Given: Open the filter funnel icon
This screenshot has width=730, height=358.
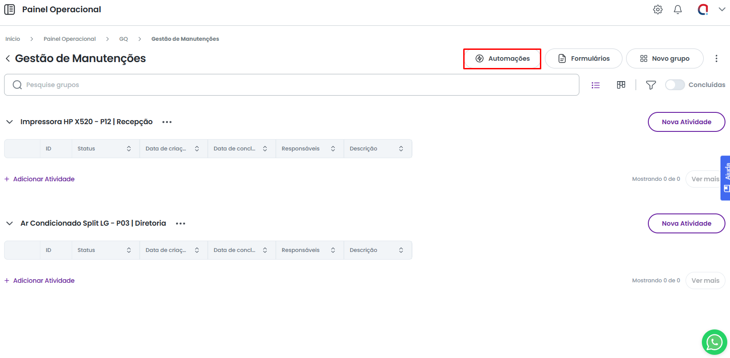Looking at the screenshot, I should coord(651,85).
